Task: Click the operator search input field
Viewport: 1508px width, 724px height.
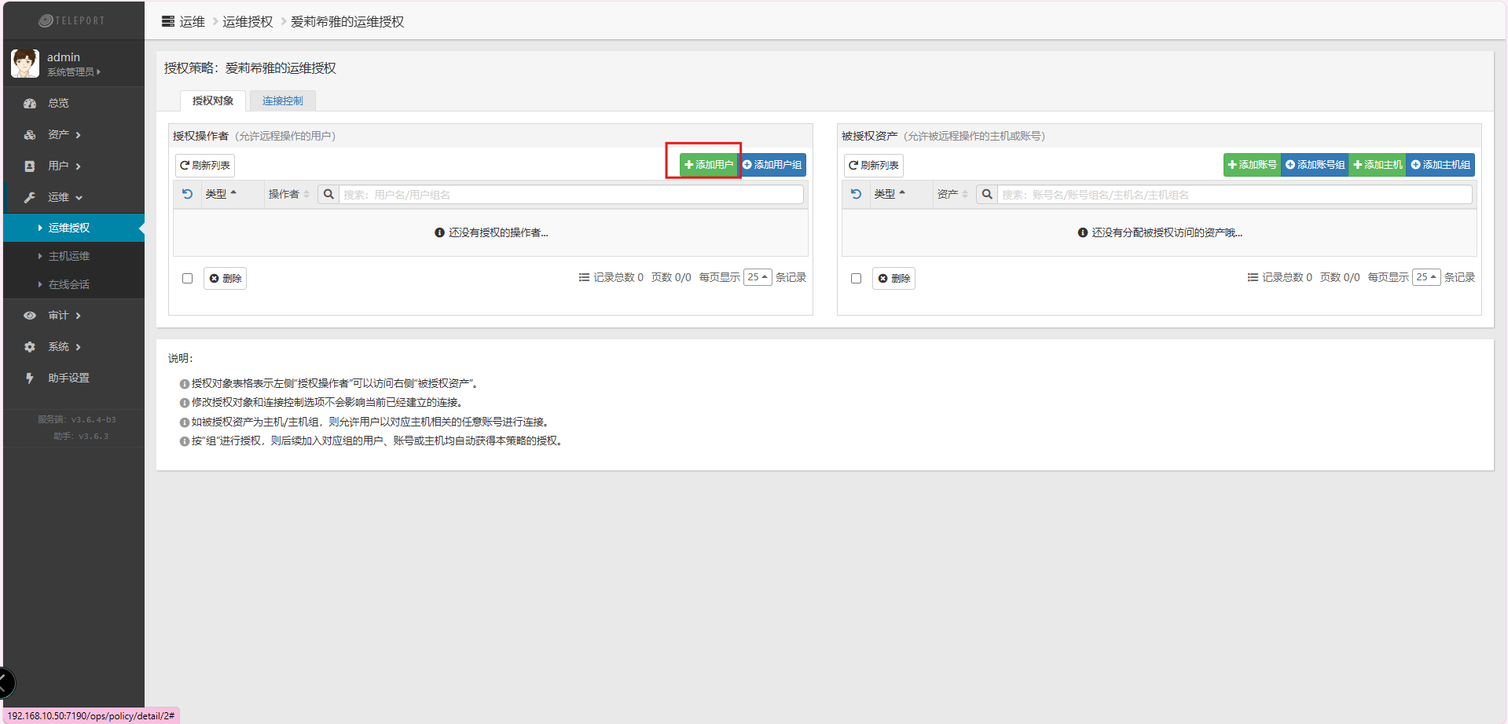Action: [571, 195]
